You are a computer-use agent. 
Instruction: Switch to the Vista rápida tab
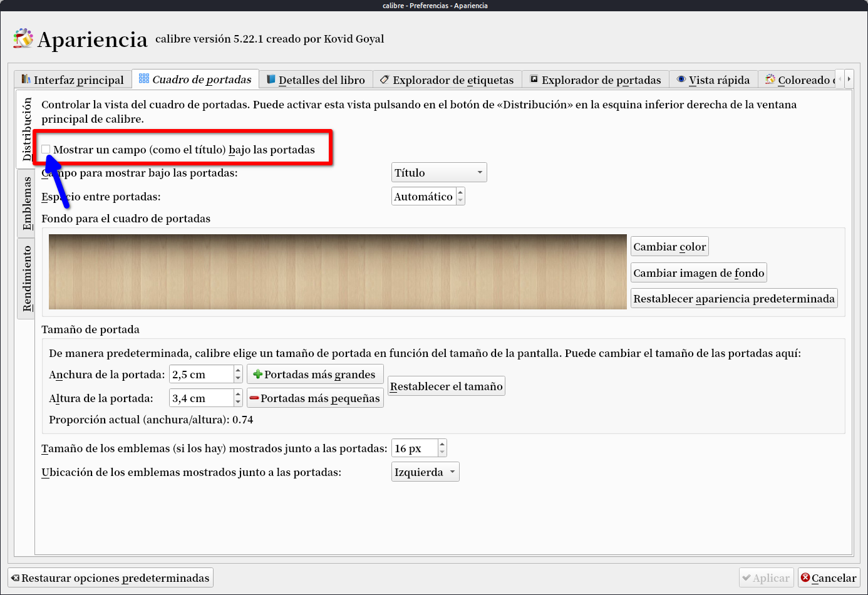pos(713,80)
